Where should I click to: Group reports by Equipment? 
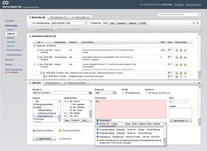coord(122,23)
